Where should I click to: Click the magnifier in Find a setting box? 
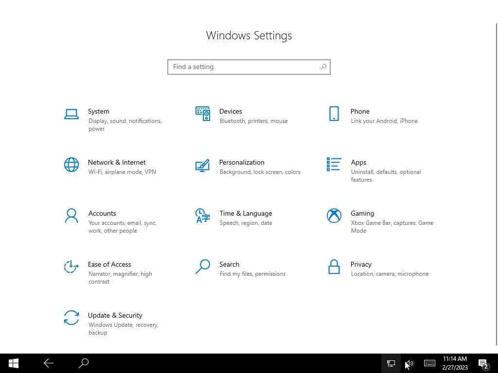click(x=323, y=67)
